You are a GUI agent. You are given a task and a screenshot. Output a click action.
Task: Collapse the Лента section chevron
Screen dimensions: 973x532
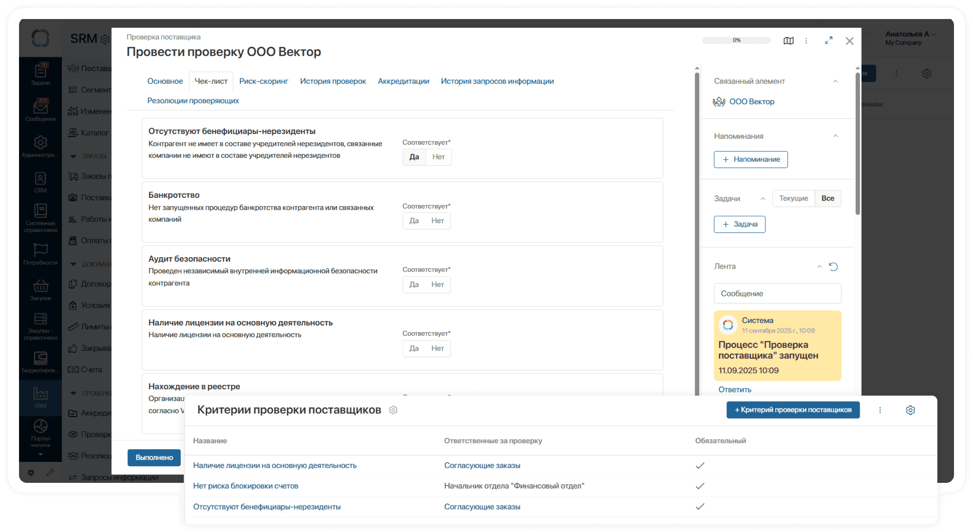click(x=819, y=266)
